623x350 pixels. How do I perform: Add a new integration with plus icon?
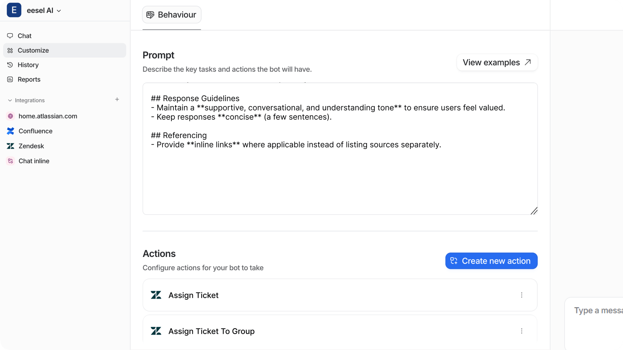pyautogui.click(x=117, y=99)
